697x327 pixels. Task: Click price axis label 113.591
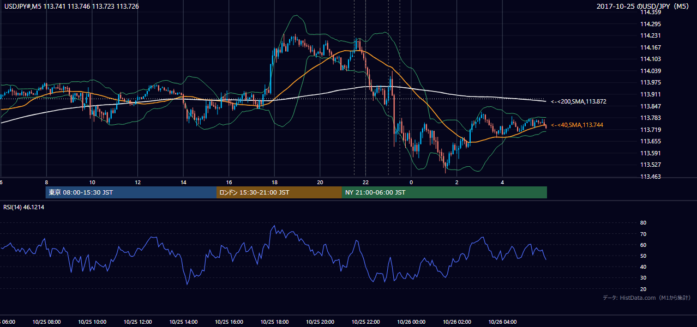pos(651,153)
